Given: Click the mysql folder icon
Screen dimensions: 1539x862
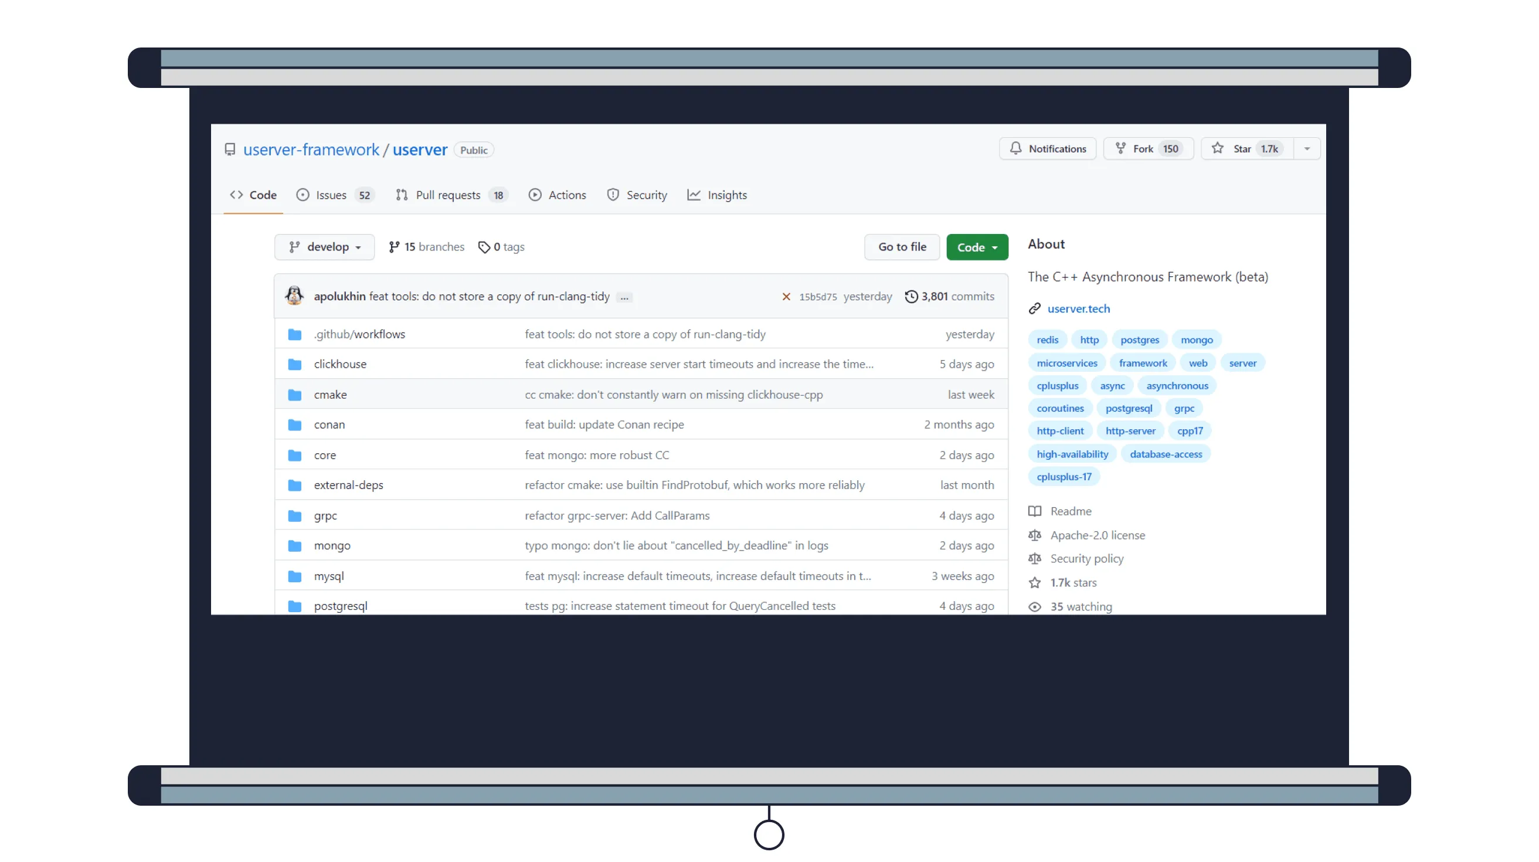Looking at the screenshot, I should click(294, 575).
